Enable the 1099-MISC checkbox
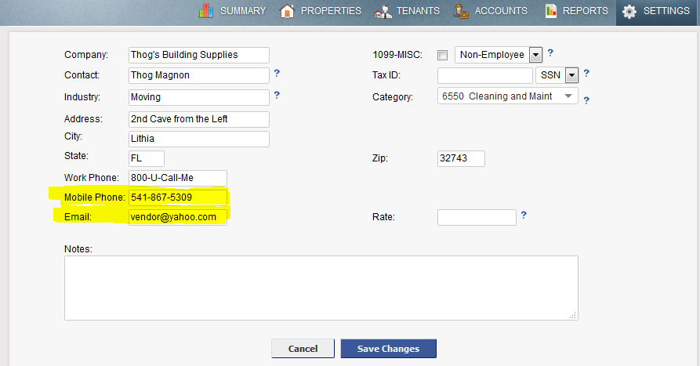Image resolution: width=700 pixels, height=366 pixels. [442, 55]
